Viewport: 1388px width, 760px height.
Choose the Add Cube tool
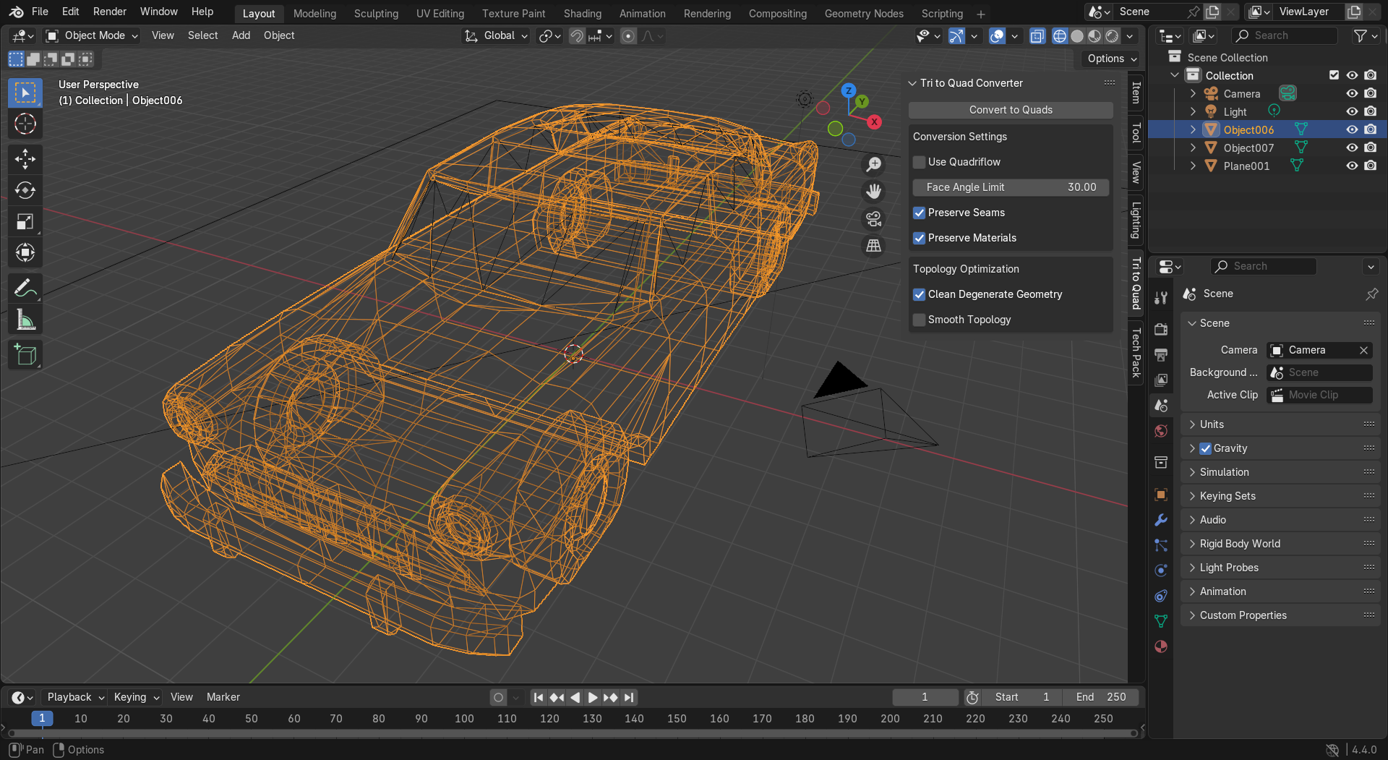[x=25, y=355]
